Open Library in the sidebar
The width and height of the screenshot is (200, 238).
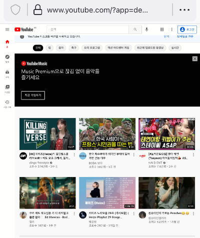pos(7,89)
